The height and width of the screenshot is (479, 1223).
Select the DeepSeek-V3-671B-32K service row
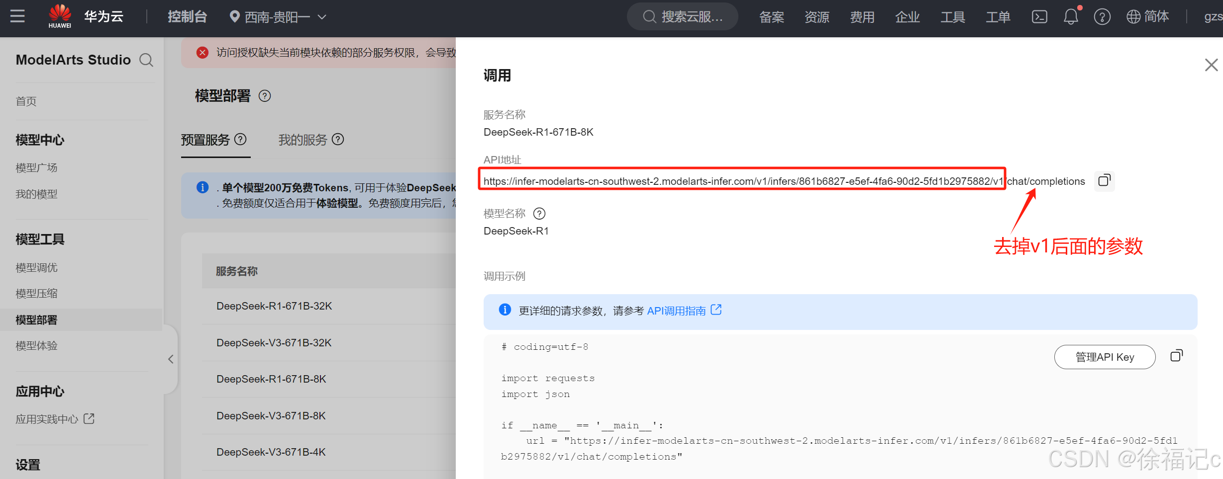coord(329,343)
